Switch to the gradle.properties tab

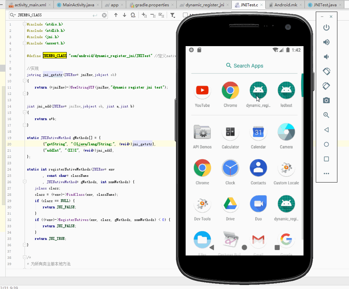click(151, 5)
